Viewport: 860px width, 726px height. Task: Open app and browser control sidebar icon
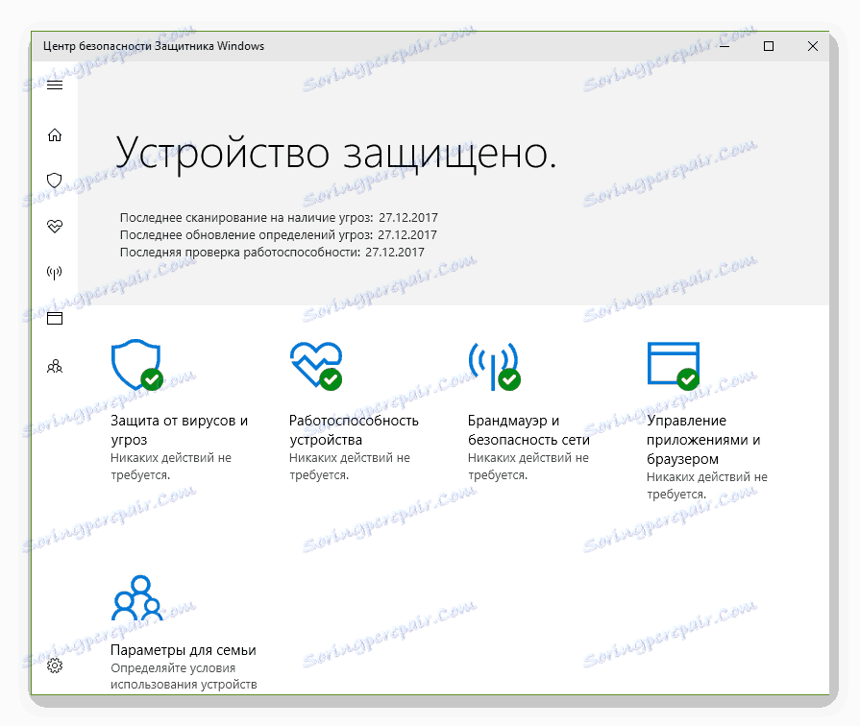55,318
